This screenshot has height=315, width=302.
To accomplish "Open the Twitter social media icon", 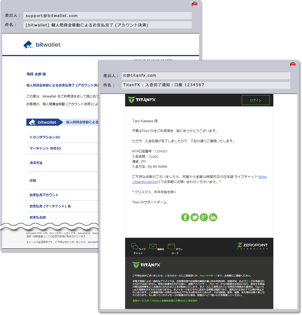I will click(x=194, y=217).
